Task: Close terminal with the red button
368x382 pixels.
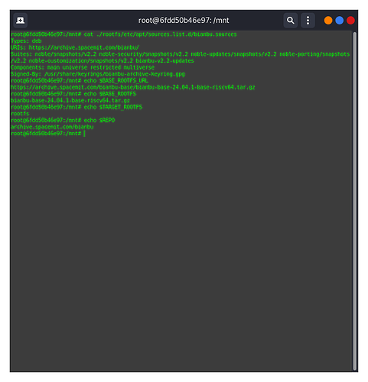Action: [x=350, y=21]
